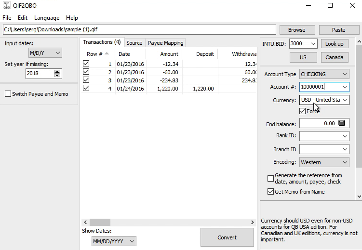
Task: Open the Help menu
Action: click(x=72, y=18)
